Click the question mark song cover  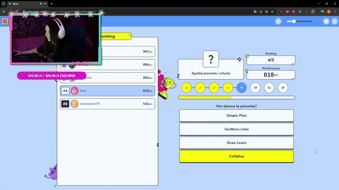coord(211,59)
